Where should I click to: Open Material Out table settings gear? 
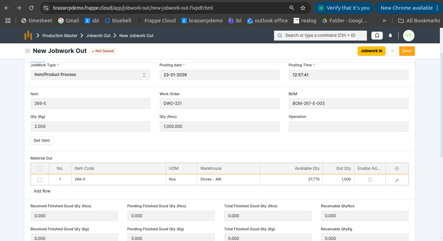(x=397, y=168)
